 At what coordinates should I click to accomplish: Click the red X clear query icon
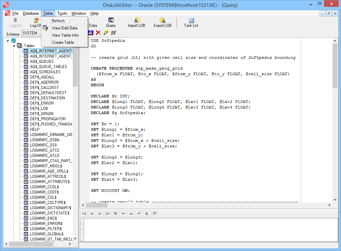pos(98,33)
